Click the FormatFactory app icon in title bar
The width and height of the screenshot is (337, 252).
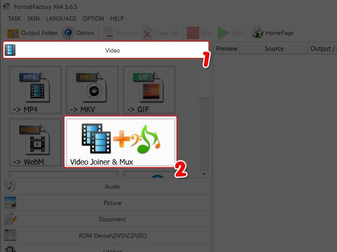pos(6,6)
